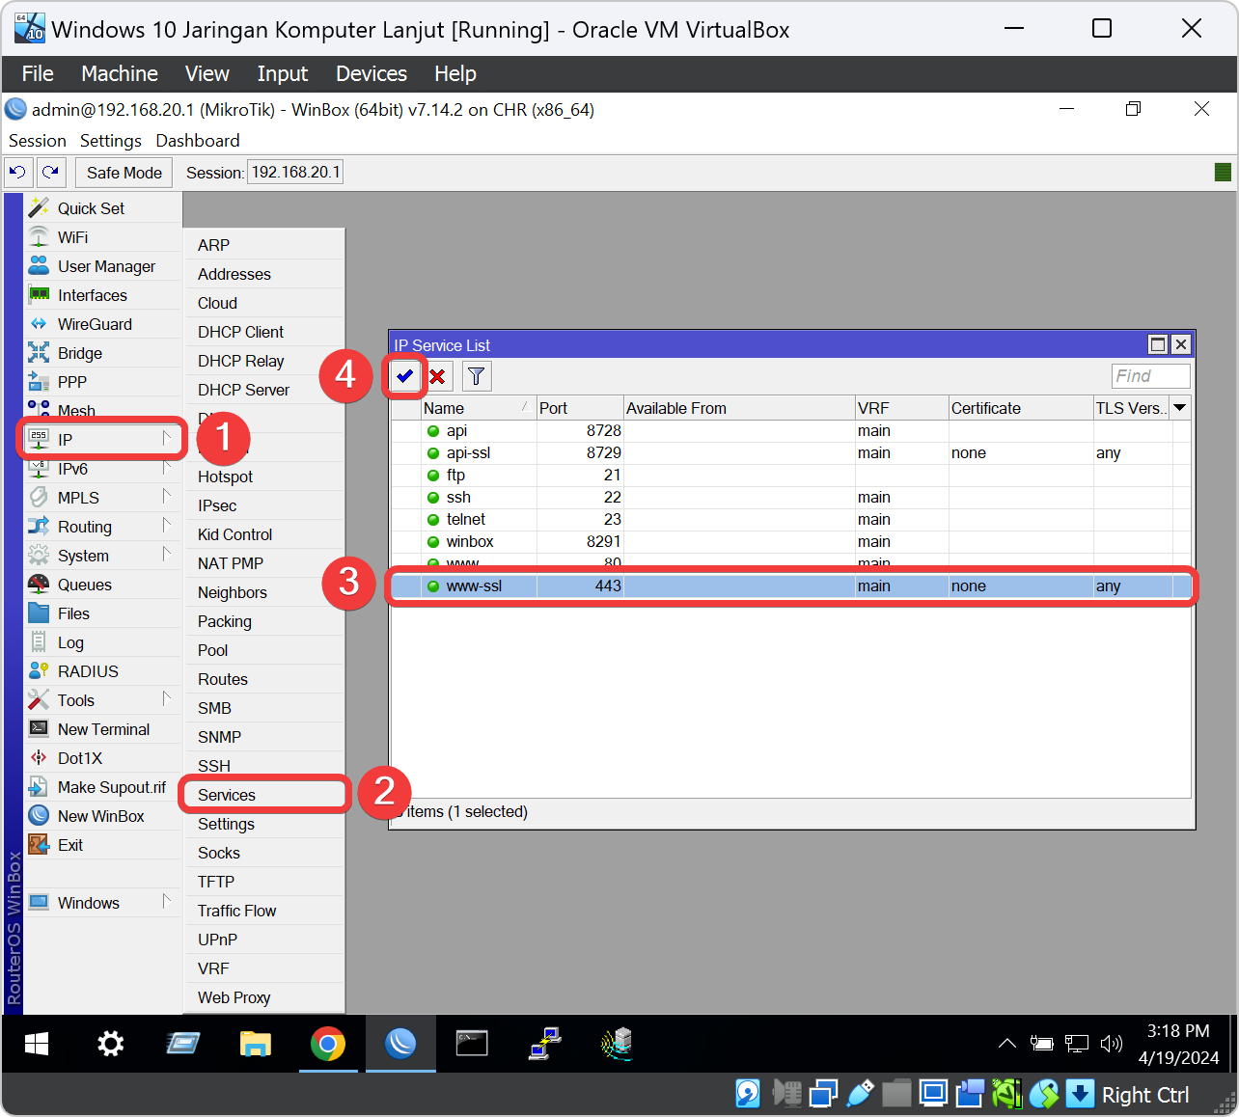Select the ssh service row
1239x1117 pixels.
tap(791, 498)
